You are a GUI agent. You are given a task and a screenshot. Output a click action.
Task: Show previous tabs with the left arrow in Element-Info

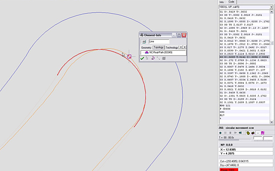point(181,47)
